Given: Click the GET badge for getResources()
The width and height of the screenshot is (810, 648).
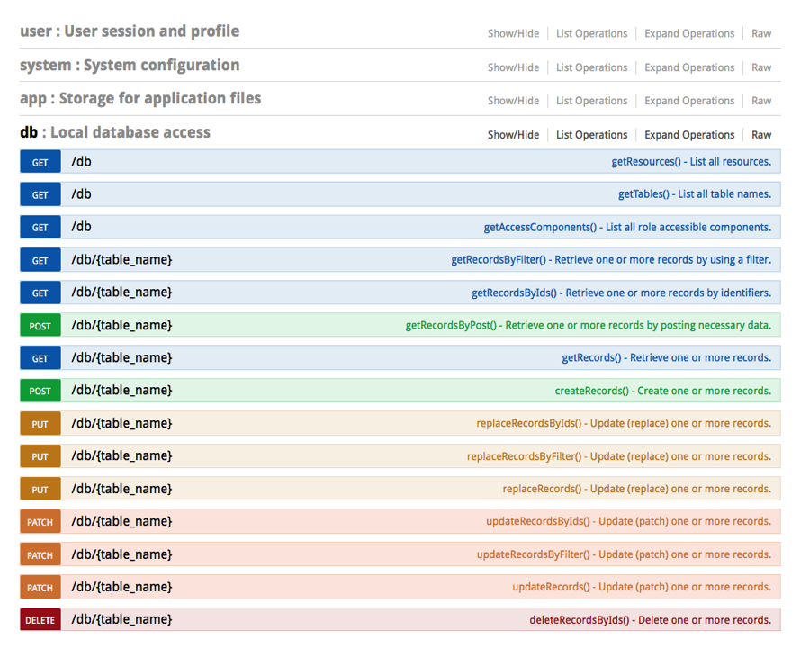Looking at the screenshot, I should coord(40,162).
